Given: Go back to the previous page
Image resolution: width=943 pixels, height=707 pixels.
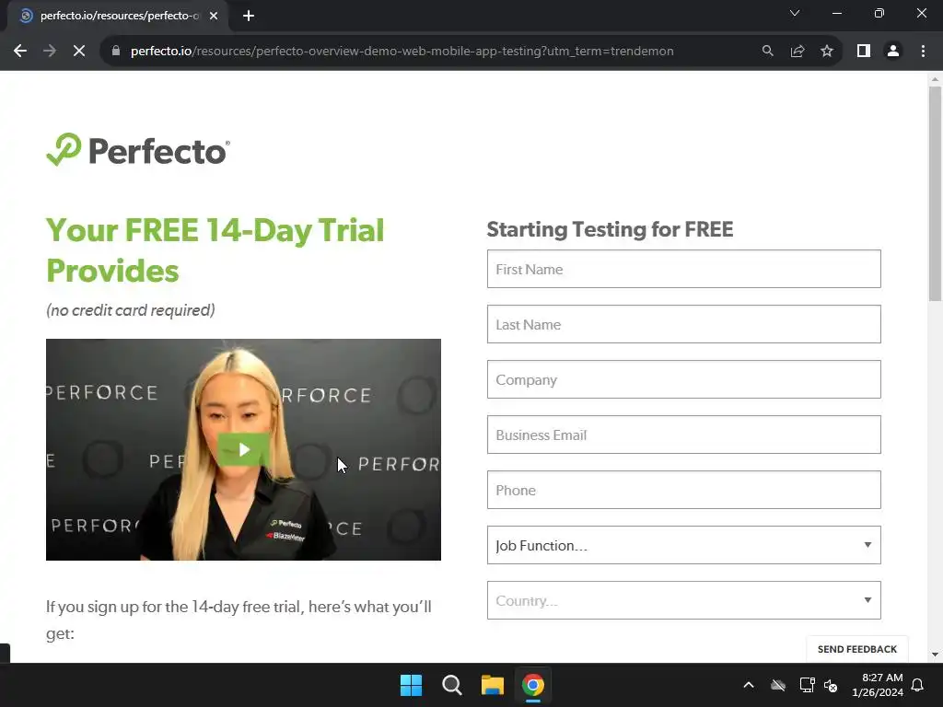Looking at the screenshot, I should (20, 52).
